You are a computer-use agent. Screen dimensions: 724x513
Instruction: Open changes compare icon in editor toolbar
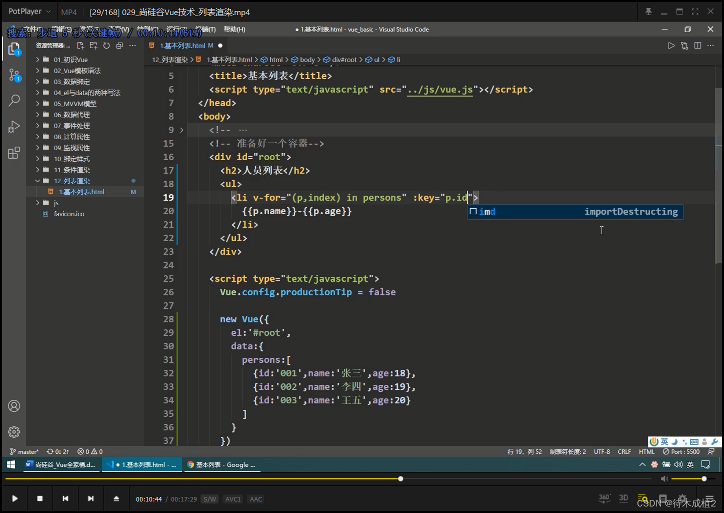684,46
